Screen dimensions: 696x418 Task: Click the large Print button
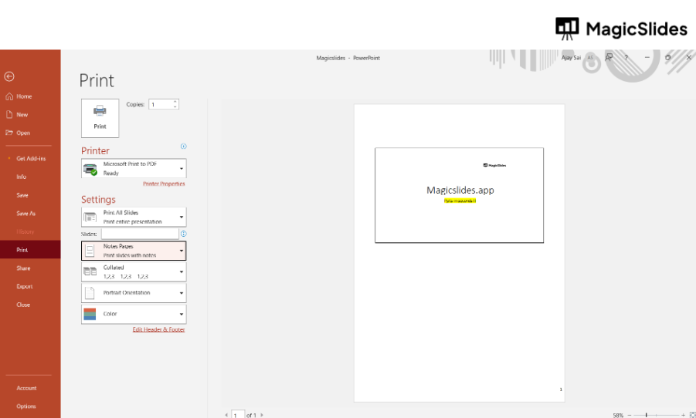tap(100, 118)
